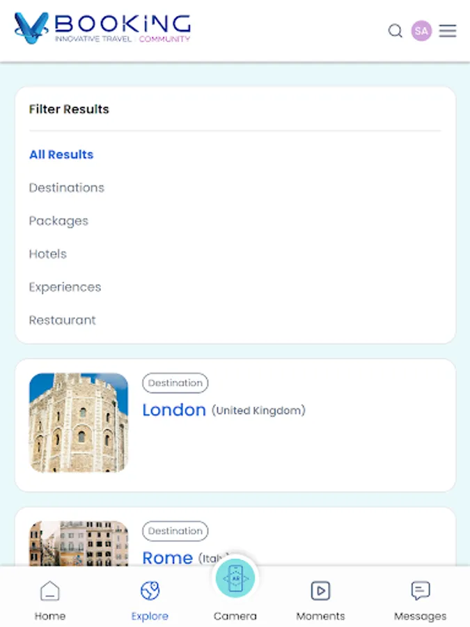Select the Packages filter option
470x627 pixels.
[x=58, y=221]
